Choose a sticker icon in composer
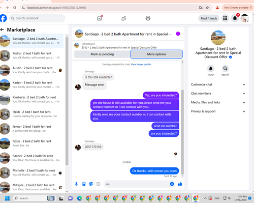This screenshot has height=203, width=254. [91, 184]
